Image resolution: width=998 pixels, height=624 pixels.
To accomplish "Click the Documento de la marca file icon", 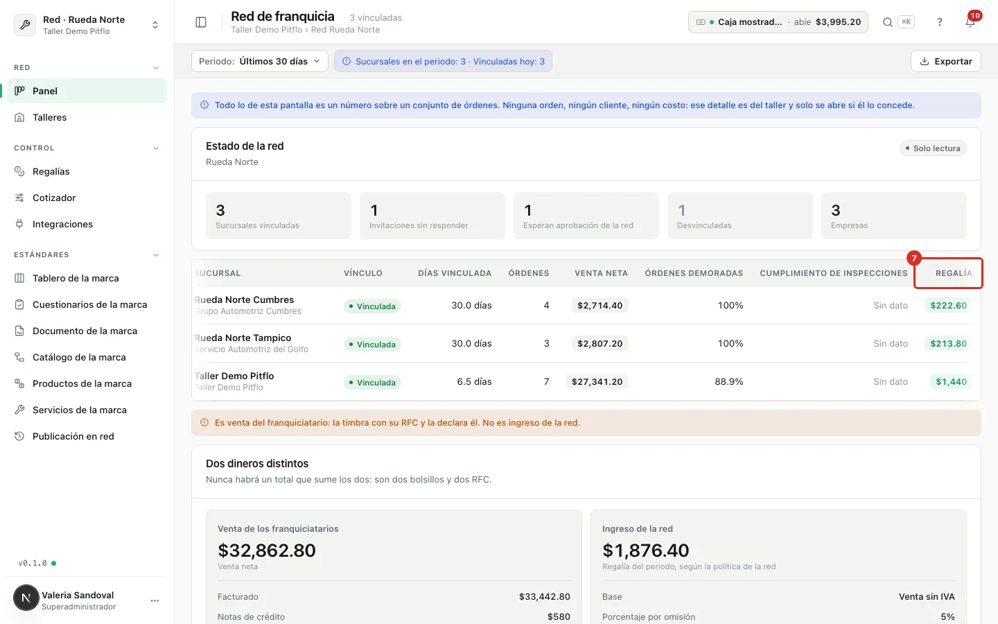I will click(19, 331).
